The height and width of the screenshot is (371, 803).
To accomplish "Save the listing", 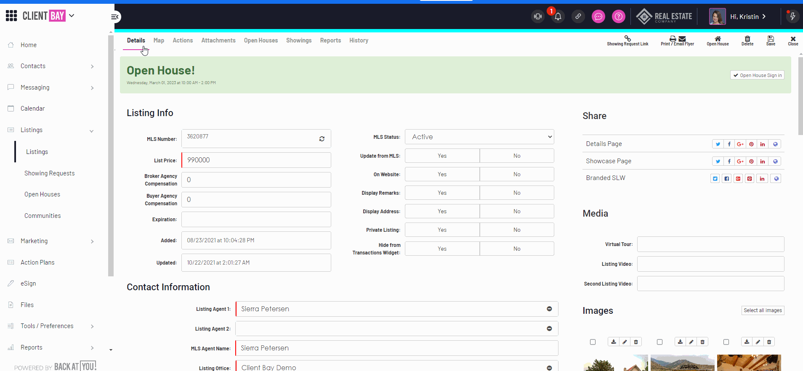I will (x=771, y=41).
